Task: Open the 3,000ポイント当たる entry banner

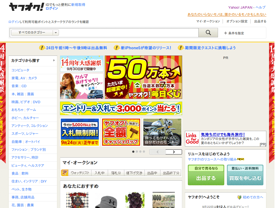Action: pos(121,108)
